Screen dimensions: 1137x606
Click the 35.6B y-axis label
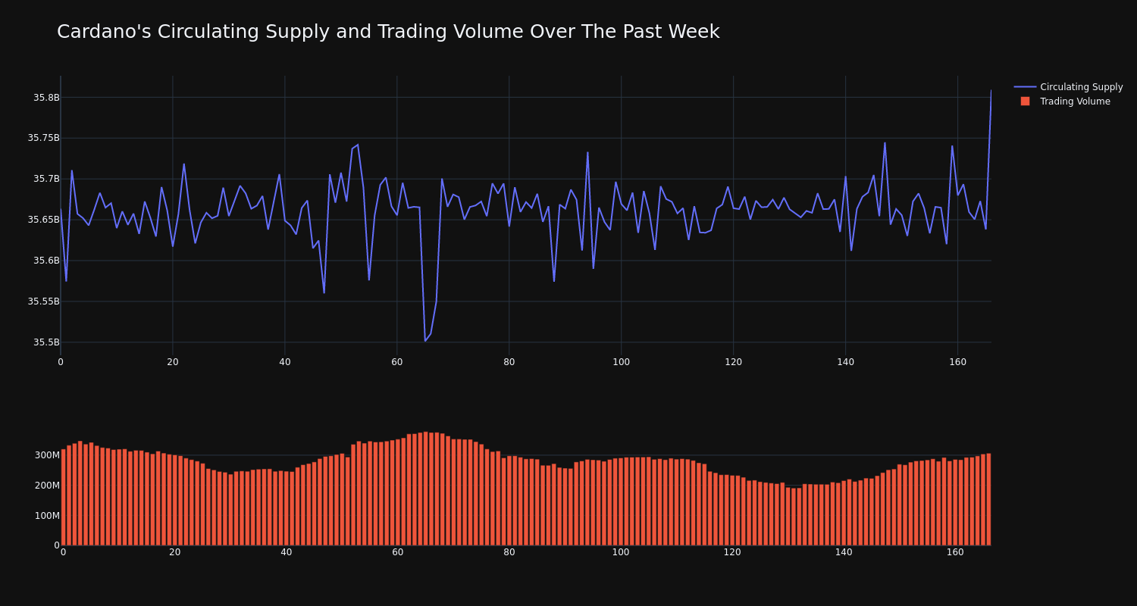click(46, 261)
